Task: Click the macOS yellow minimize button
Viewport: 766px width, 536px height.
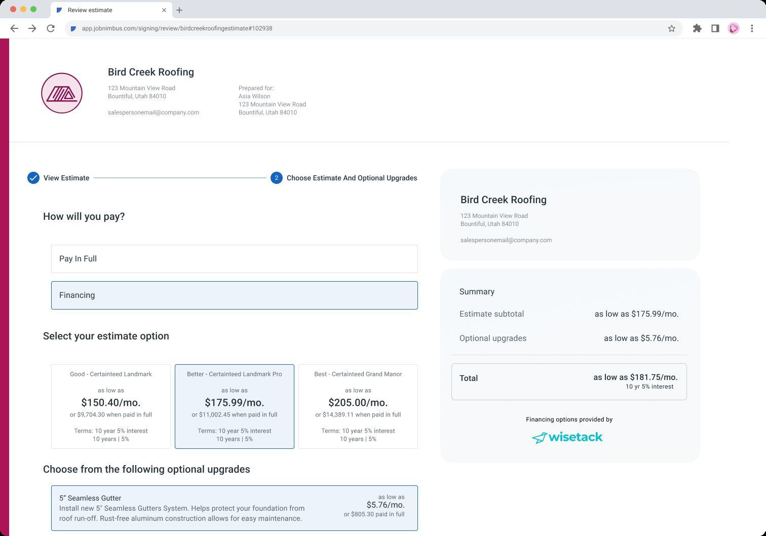Action: pos(23,9)
